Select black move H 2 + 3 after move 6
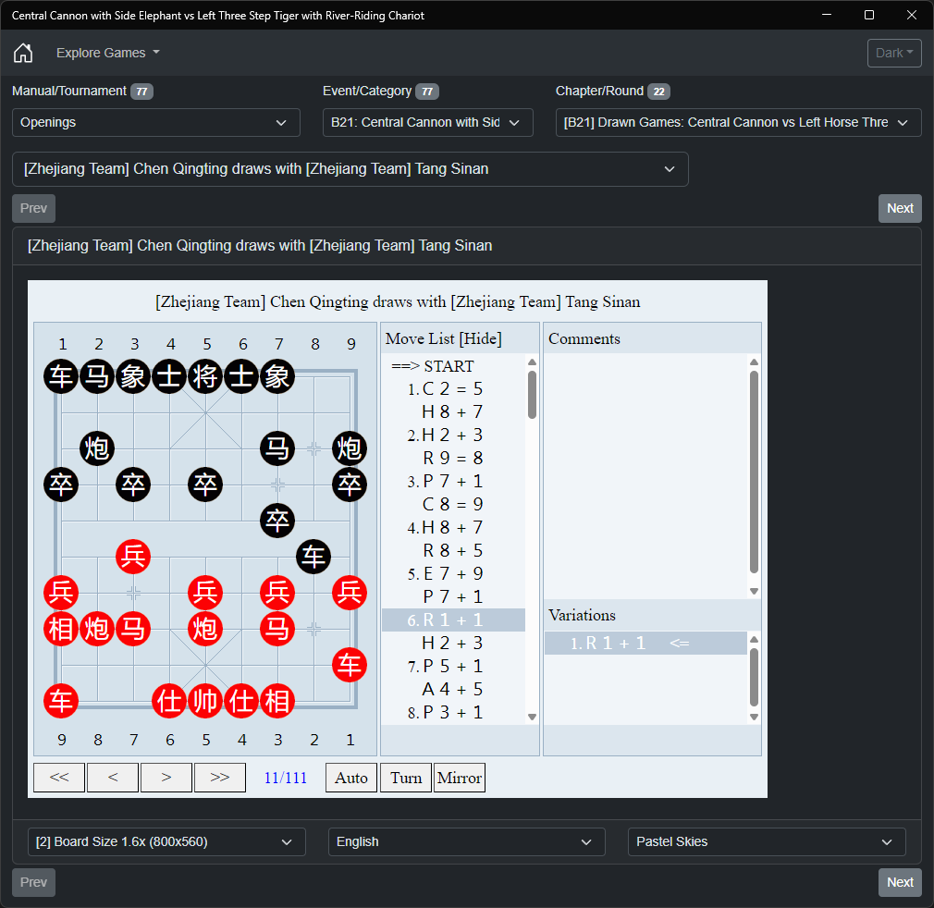 pos(453,643)
